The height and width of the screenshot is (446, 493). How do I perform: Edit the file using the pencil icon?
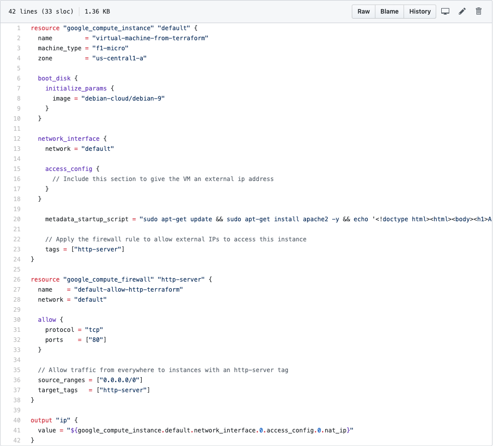pos(462,11)
